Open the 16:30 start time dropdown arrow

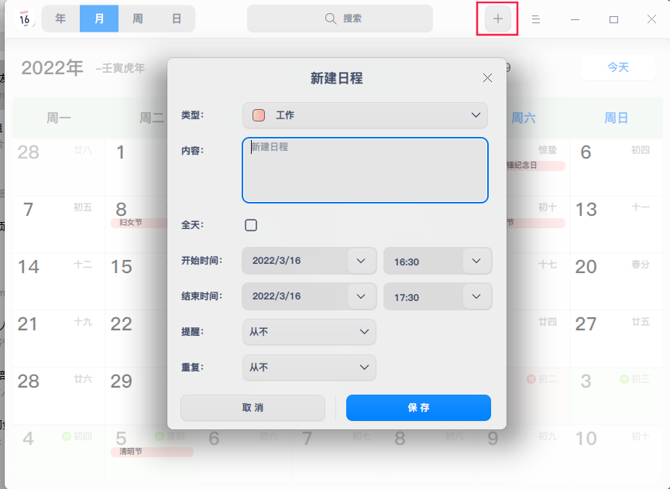(476, 261)
